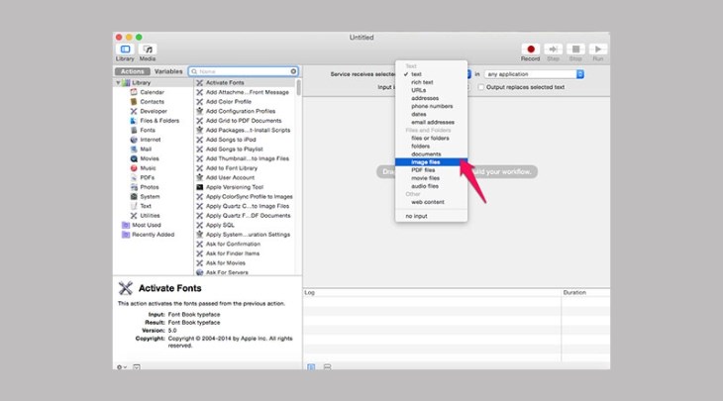Viewport: 723px width, 401px height.
Task: Choose PDF files from the popup menu
Action: (x=431, y=170)
